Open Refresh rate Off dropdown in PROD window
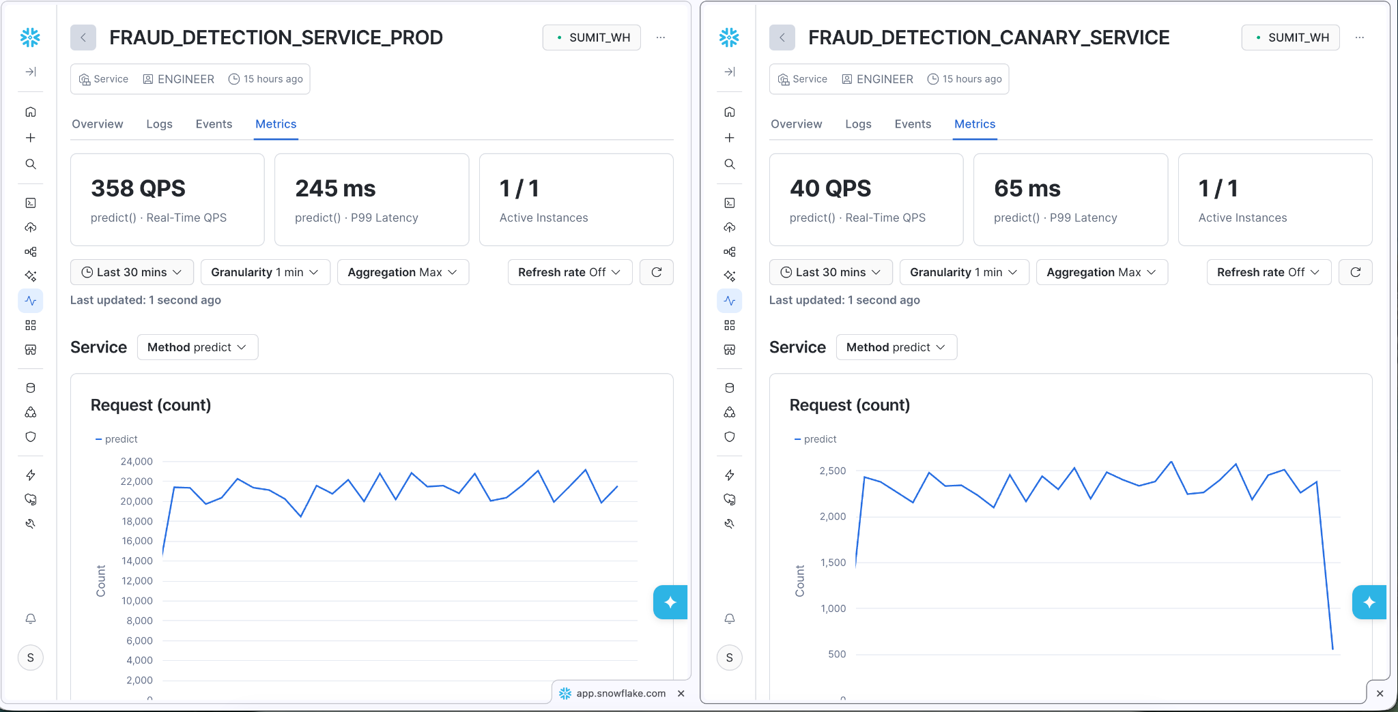 pos(570,272)
